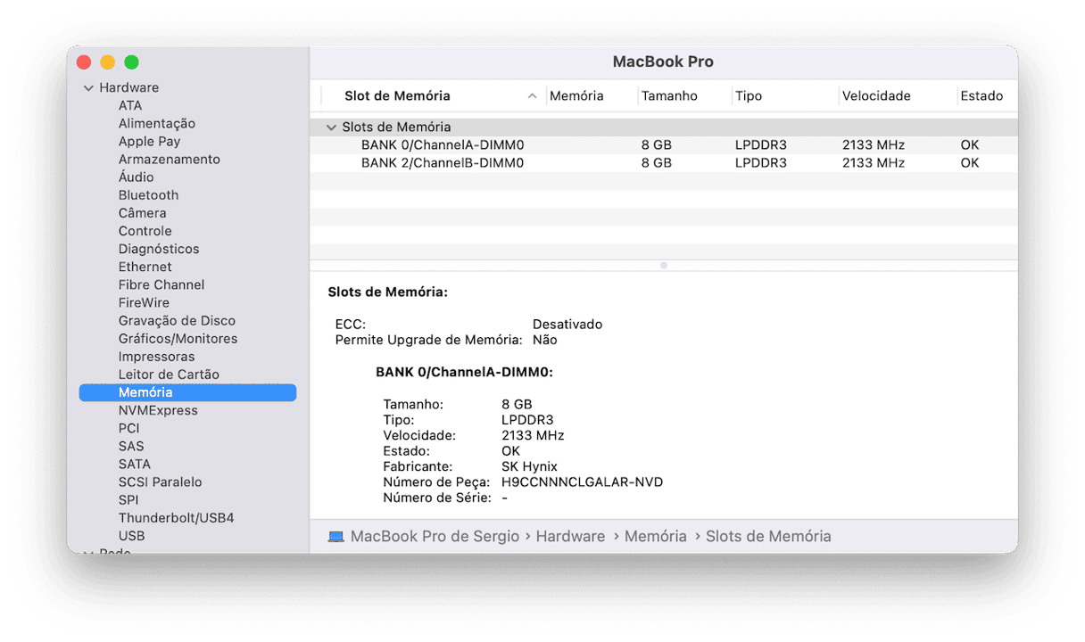This screenshot has height=642, width=1085.
Task: Open Thunderbolt/USB4 in the sidebar
Action: coord(177,517)
